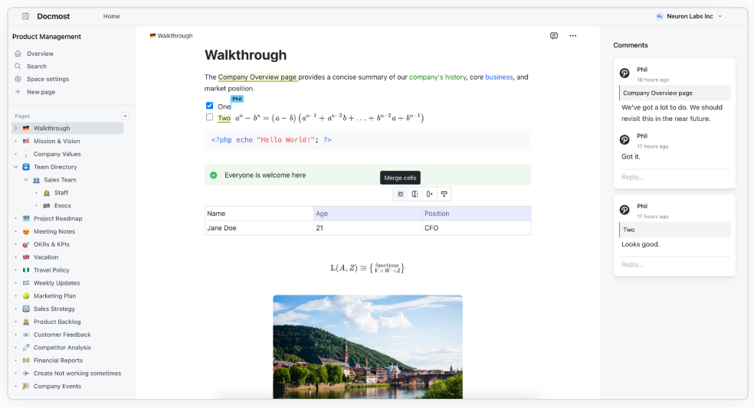754x408 pixels.
Task: Click the rightmost icon in table cell toolbar
Action: coord(444,194)
